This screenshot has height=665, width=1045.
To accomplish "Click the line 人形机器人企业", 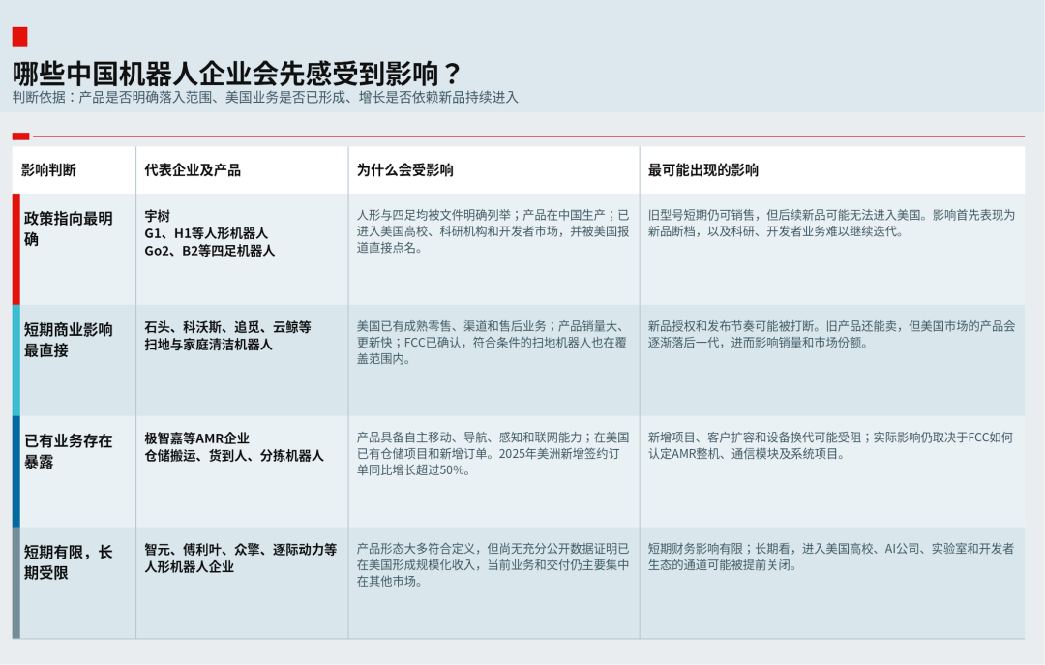I will [190, 567].
